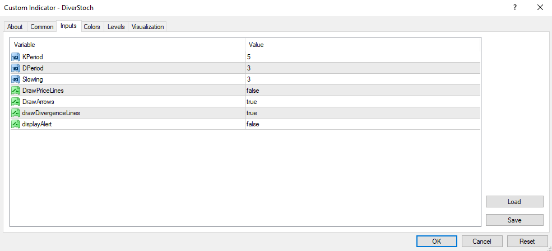The image size is (552, 251).
Task: Click the Slowing integer variable icon
Action: tap(16, 79)
